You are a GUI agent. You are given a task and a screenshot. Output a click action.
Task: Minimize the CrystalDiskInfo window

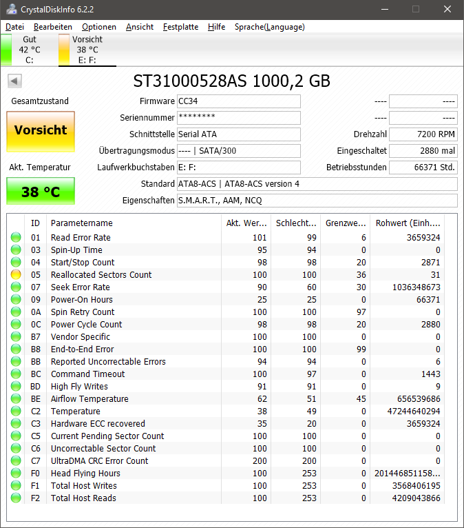coord(385,10)
